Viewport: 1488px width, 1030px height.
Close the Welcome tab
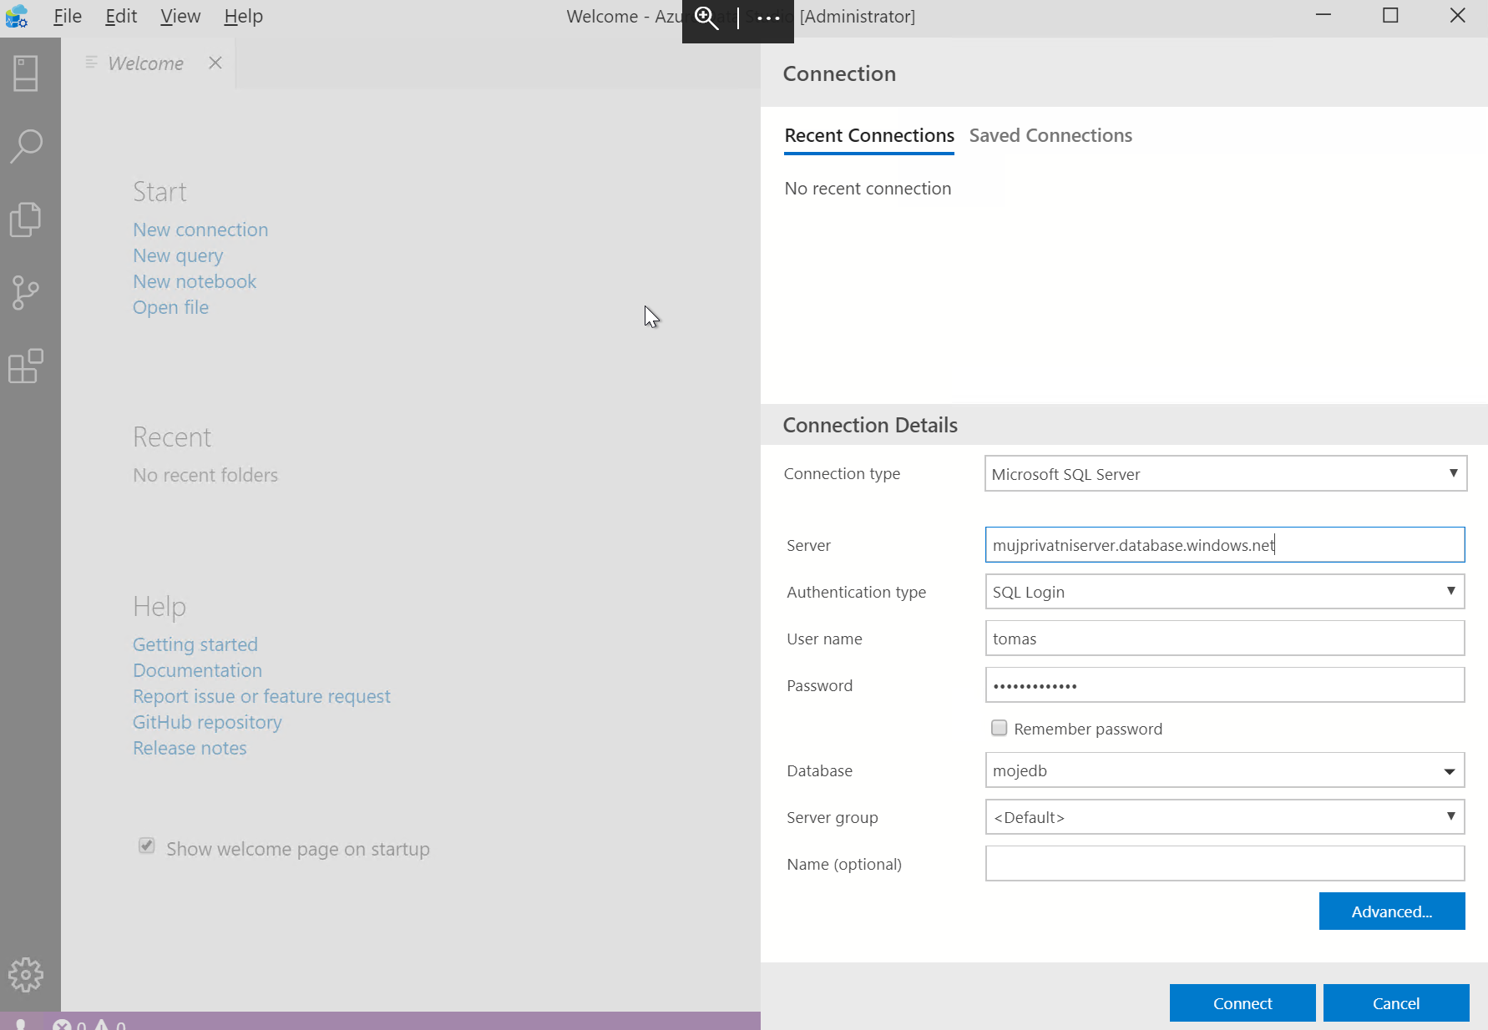[215, 63]
